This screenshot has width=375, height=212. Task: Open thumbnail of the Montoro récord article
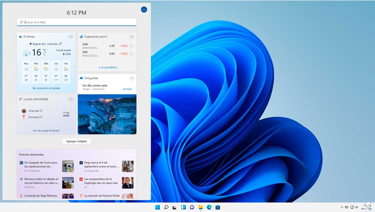[x=68, y=183]
